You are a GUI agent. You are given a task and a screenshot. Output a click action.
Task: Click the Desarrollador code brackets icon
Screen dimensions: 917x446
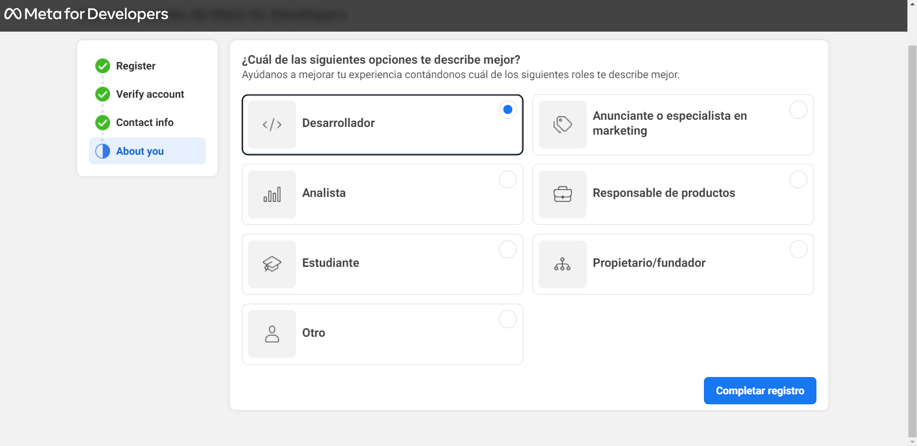272,125
